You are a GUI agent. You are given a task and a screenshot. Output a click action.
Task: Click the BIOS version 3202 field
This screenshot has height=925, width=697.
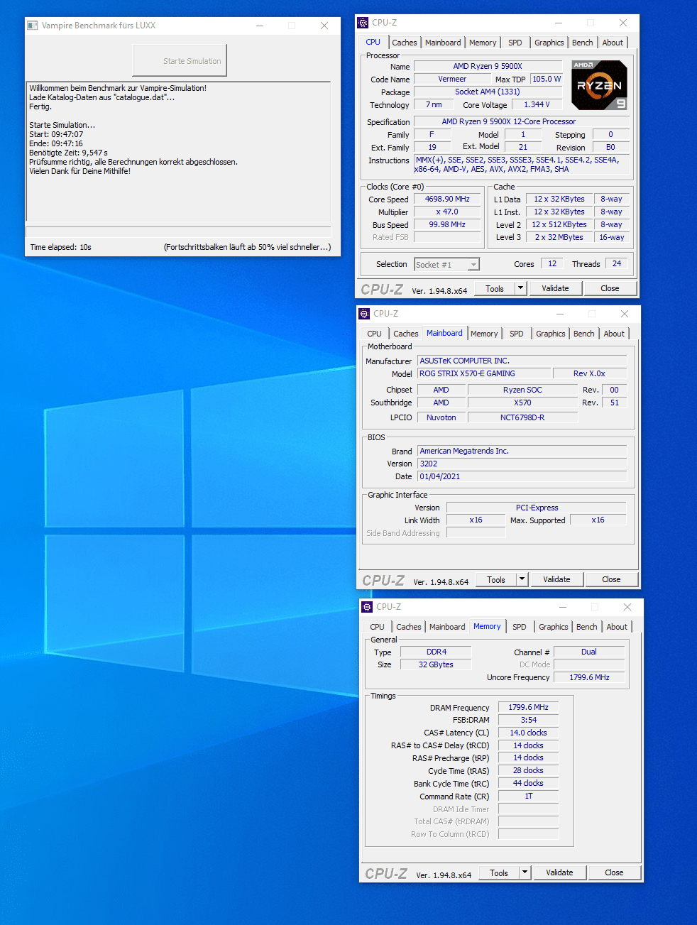[x=522, y=464]
